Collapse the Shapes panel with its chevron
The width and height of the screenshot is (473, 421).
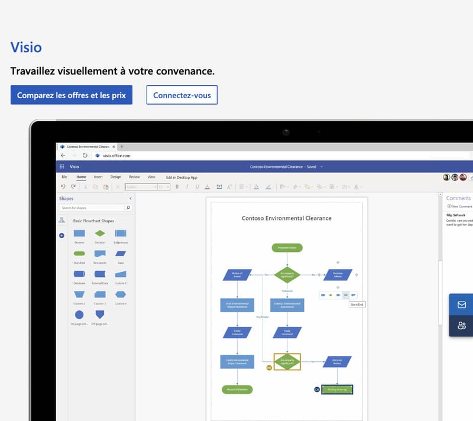click(130, 198)
